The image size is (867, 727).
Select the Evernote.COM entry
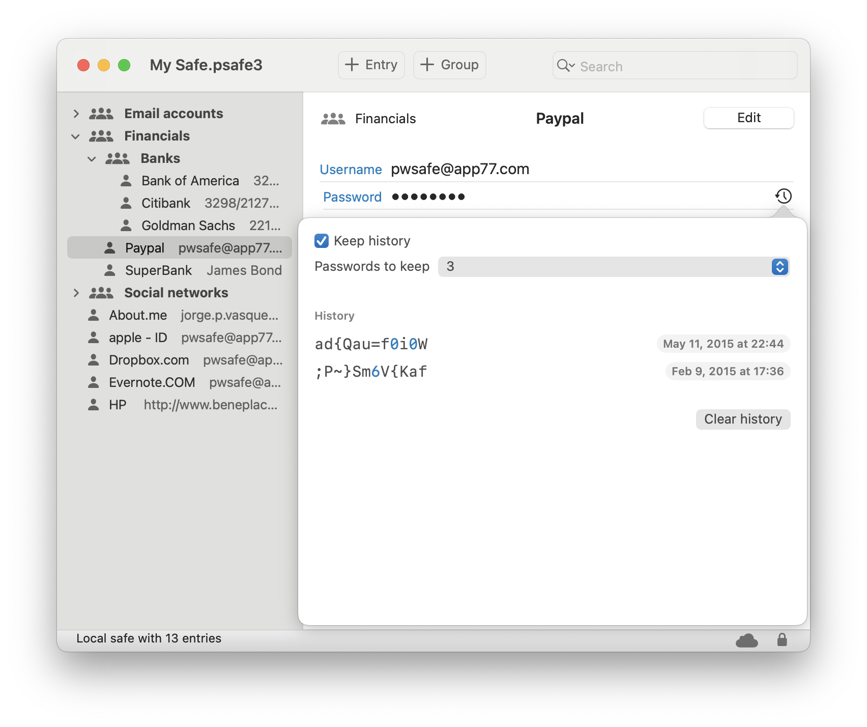pyautogui.click(x=180, y=382)
